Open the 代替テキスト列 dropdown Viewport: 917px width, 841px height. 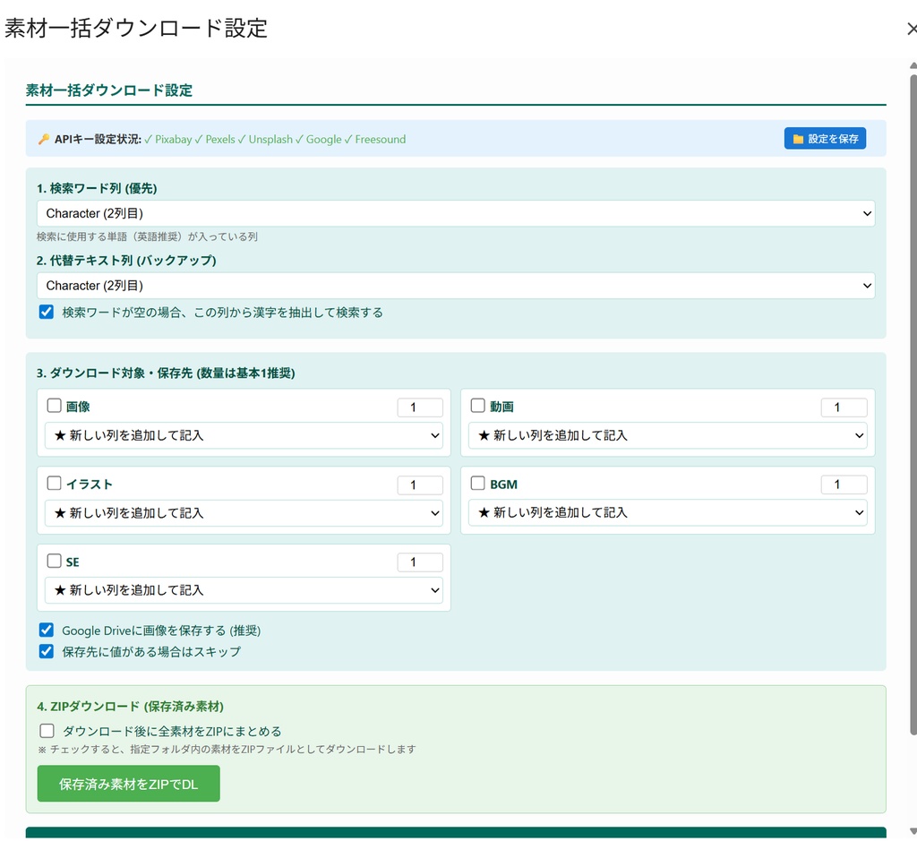[x=455, y=285]
